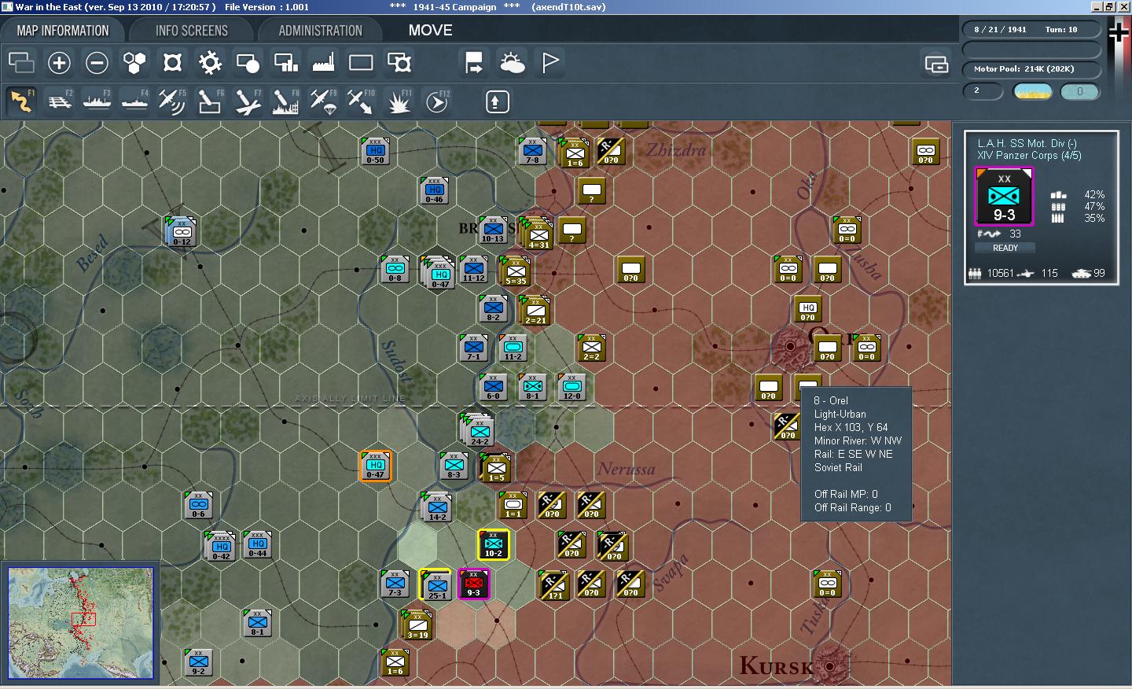
Task: Select the 25-1 infantry unit counter
Action: pyautogui.click(x=436, y=584)
